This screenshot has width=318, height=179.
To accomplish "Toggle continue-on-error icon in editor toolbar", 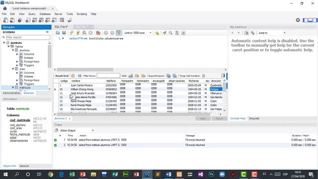I will 98,33.
